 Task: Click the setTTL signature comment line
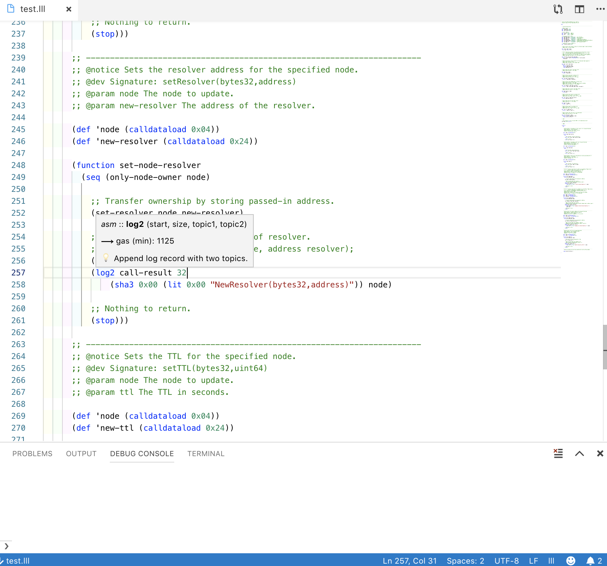tap(170, 368)
